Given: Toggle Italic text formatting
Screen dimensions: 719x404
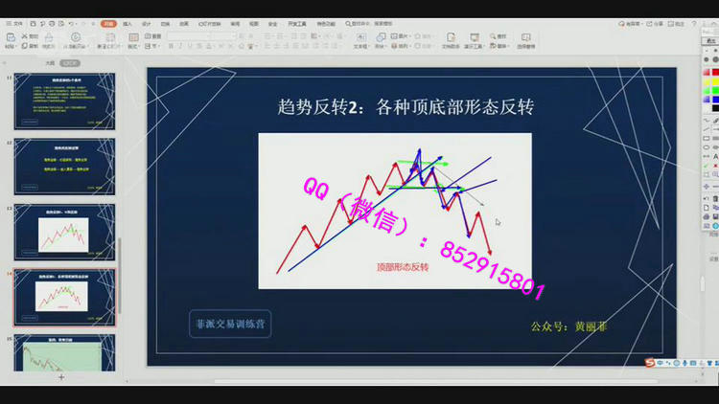Looking at the screenshot, I should tap(180, 46).
